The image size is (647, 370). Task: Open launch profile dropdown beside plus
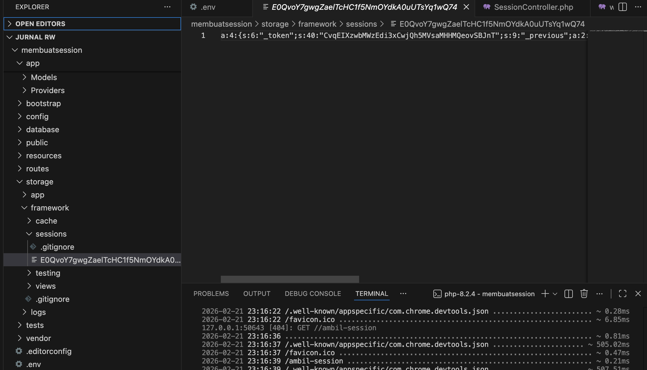pyautogui.click(x=555, y=294)
